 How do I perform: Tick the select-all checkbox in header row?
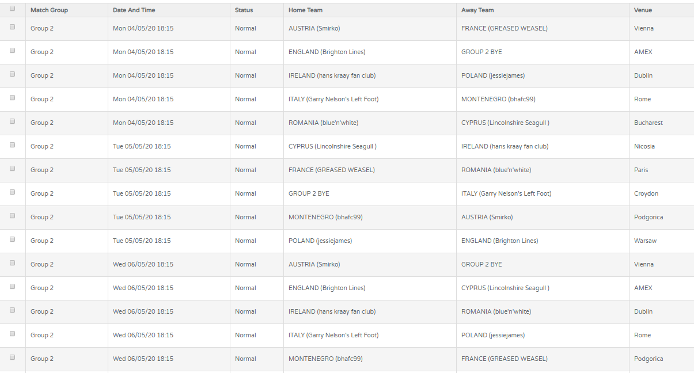tap(12, 9)
